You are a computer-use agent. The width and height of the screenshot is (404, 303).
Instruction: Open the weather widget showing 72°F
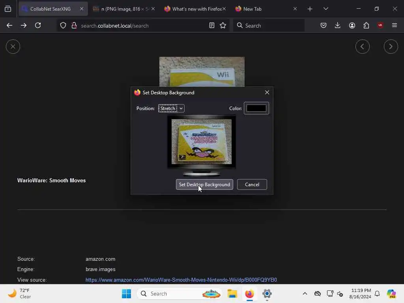[x=20, y=294]
